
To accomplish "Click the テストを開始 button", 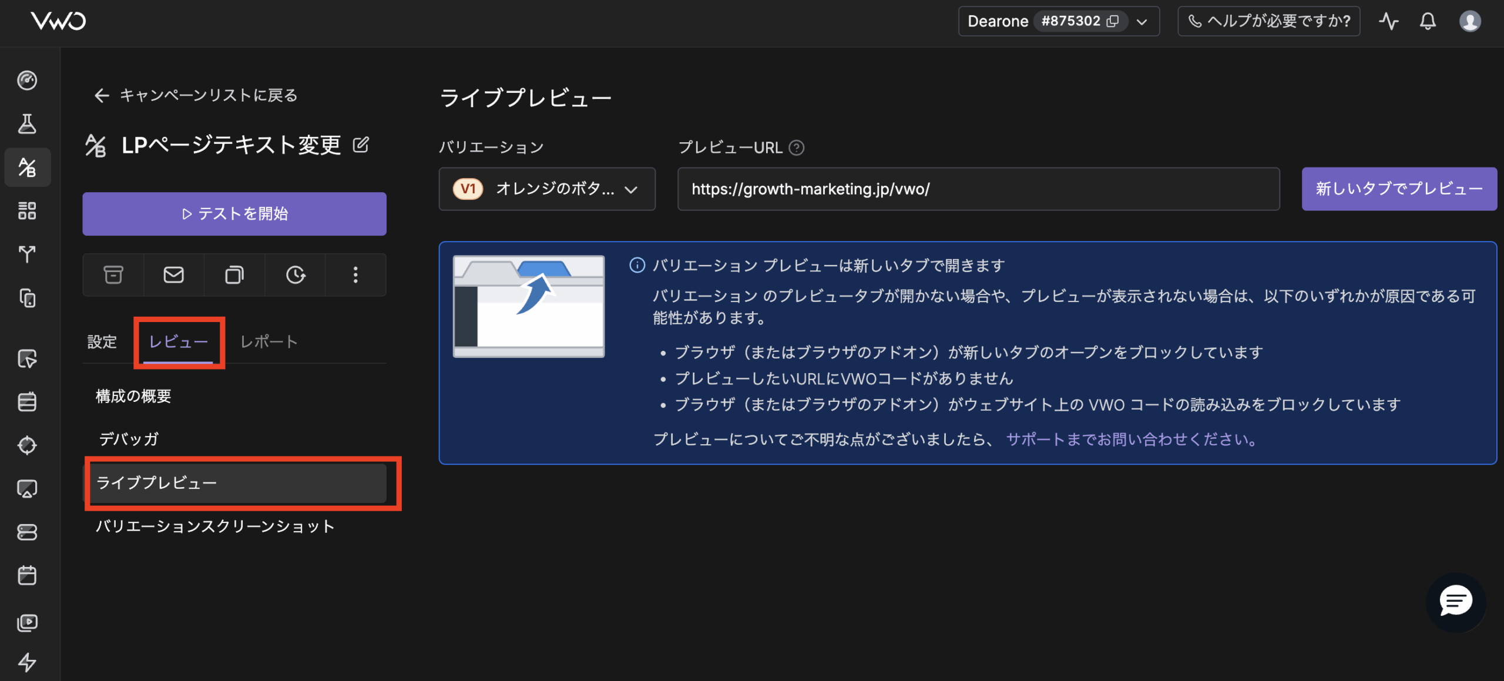I will pyautogui.click(x=234, y=214).
